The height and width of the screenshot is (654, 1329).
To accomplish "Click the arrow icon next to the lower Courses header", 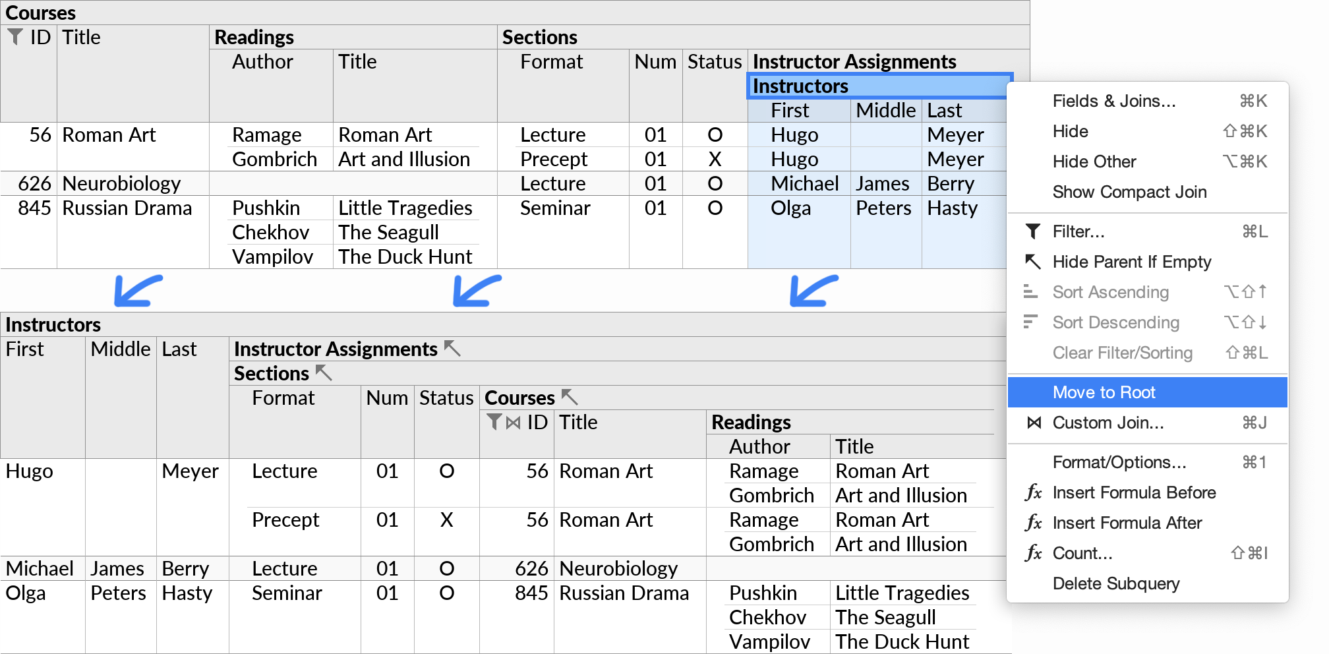I will [x=570, y=397].
